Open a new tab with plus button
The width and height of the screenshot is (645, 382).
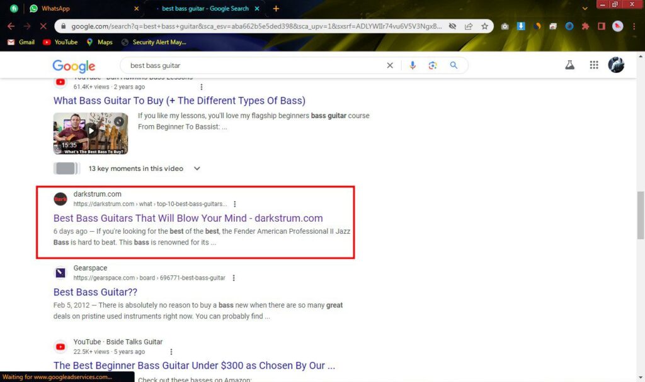pos(276,8)
